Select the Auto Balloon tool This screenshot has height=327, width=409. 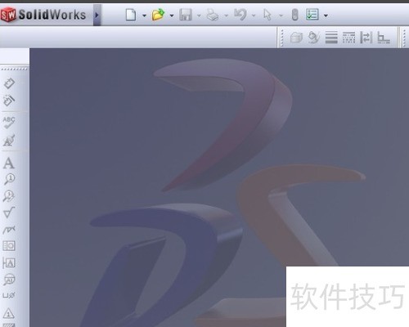[x=9, y=196]
